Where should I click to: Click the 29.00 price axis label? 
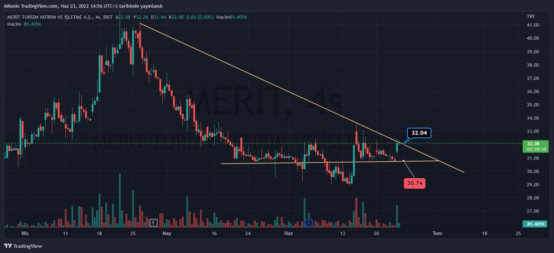[533, 184]
